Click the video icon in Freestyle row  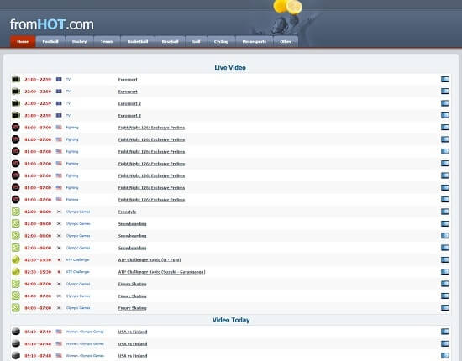click(445, 212)
